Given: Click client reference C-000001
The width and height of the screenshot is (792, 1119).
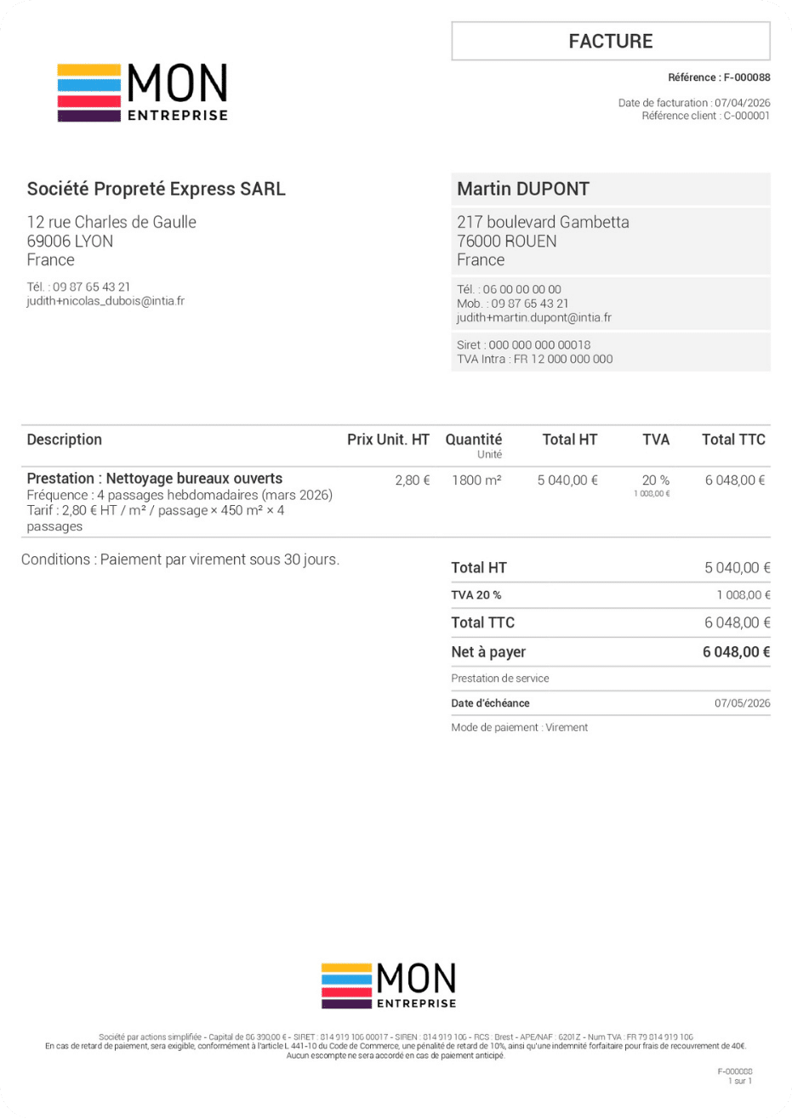Looking at the screenshot, I should click(747, 116).
